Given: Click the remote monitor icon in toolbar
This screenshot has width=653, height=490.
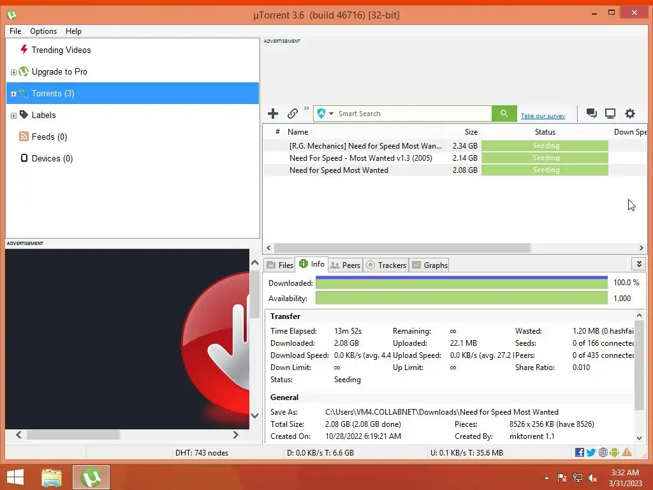Looking at the screenshot, I should (610, 114).
